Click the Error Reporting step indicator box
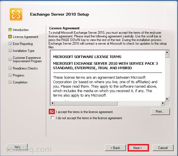Viewport: 178px width, 156px height. [x=10, y=44]
